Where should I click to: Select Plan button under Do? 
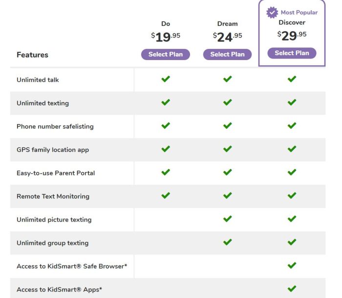click(166, 54)
